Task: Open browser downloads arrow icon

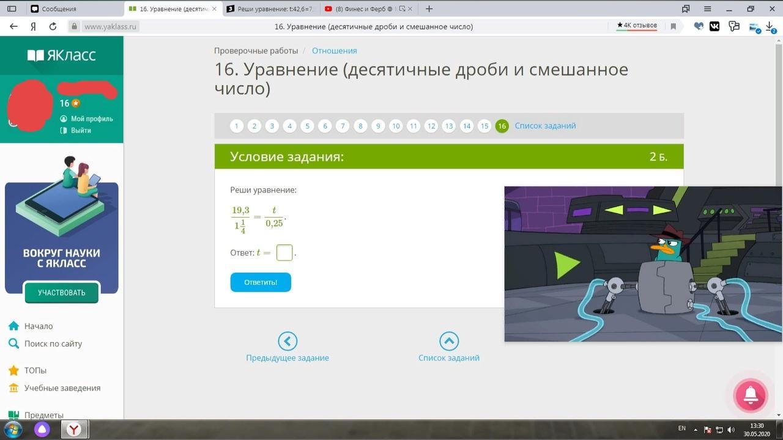Action: [771, 27]
